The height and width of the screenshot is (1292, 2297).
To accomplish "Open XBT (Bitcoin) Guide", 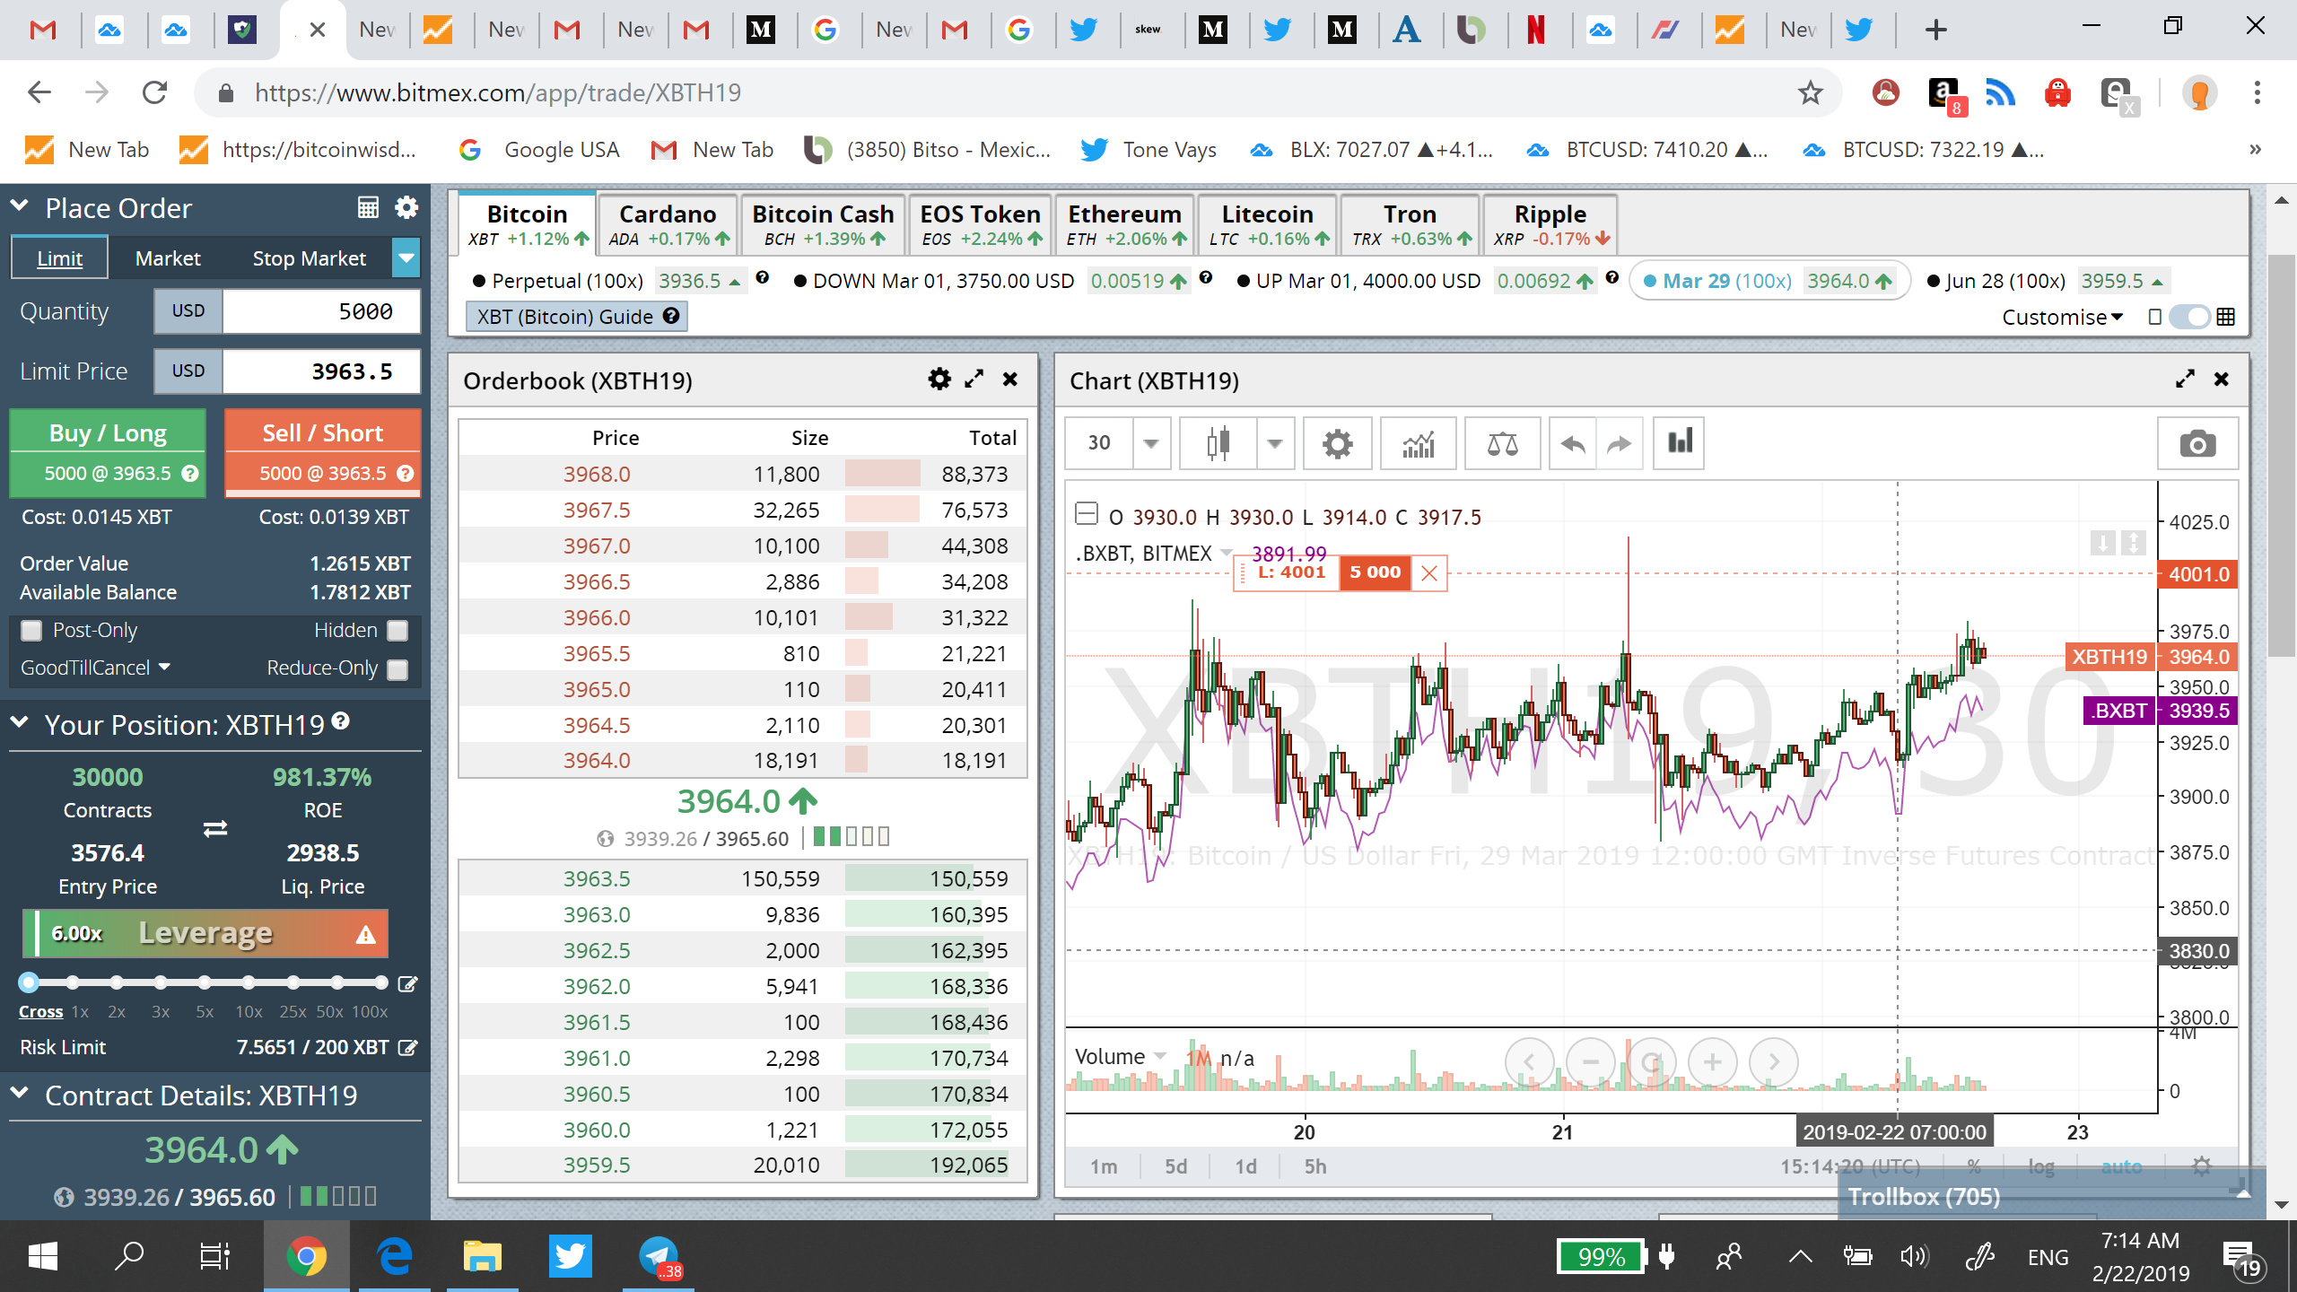I will point(577,316).
